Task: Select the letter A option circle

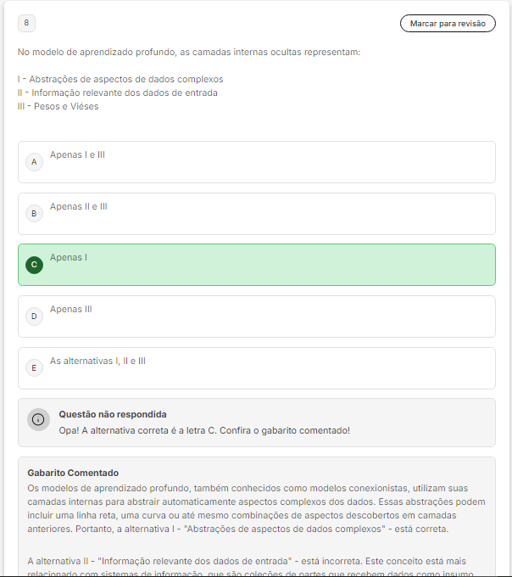Action: click(x=34, y=161)
